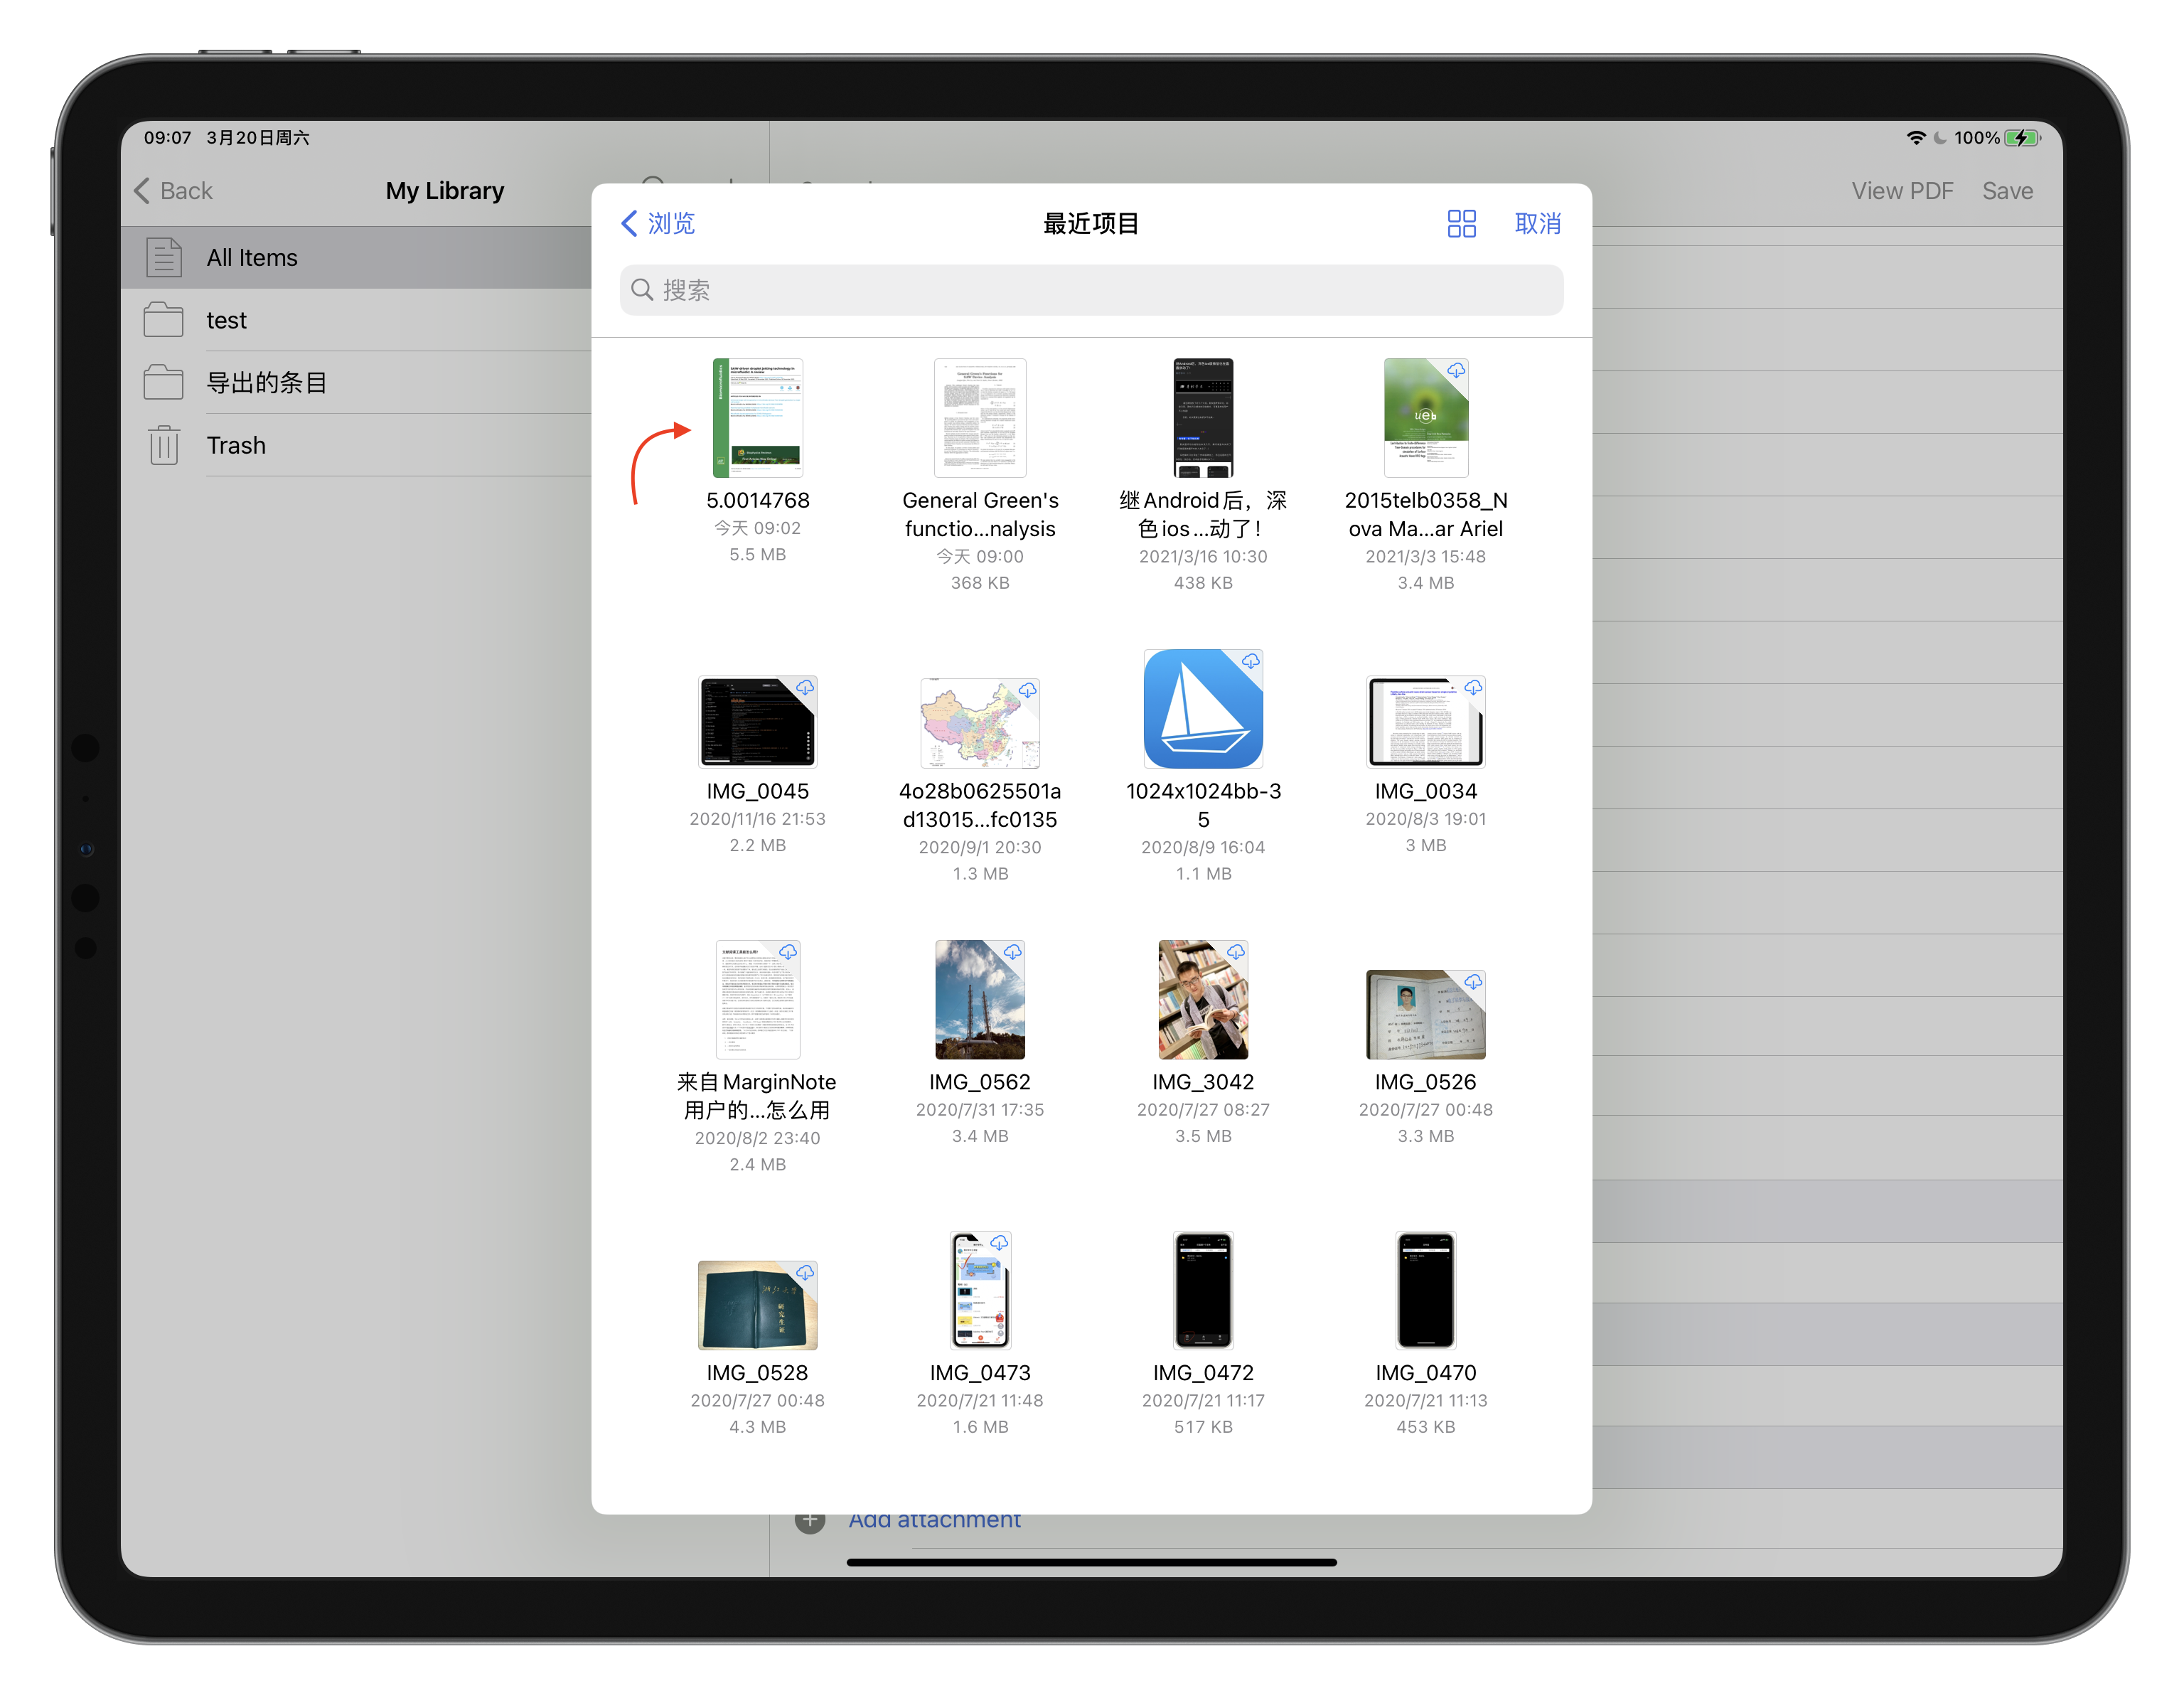Tap the Add attachment link

point(935,1520)
